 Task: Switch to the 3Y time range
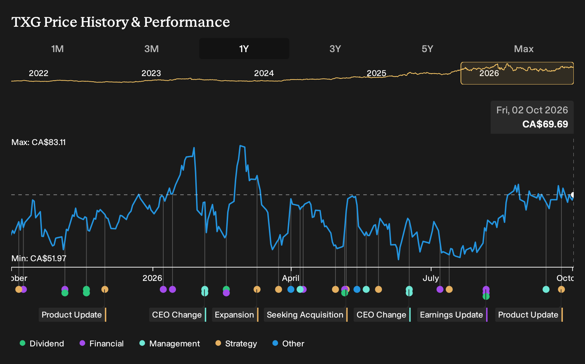[335, 49]
